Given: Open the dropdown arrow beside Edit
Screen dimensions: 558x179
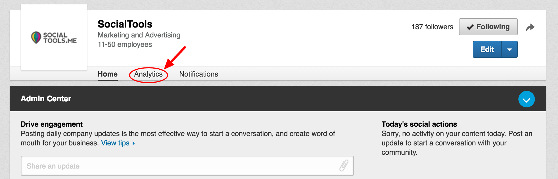Looking at the screenshot, I should tap(510, 50).
